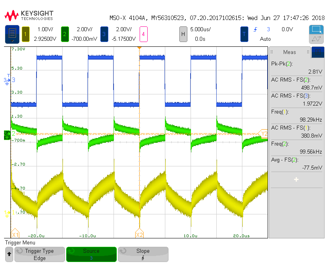Click the waveform draw tool icon
329x272 pixels.
click(316, 39)
